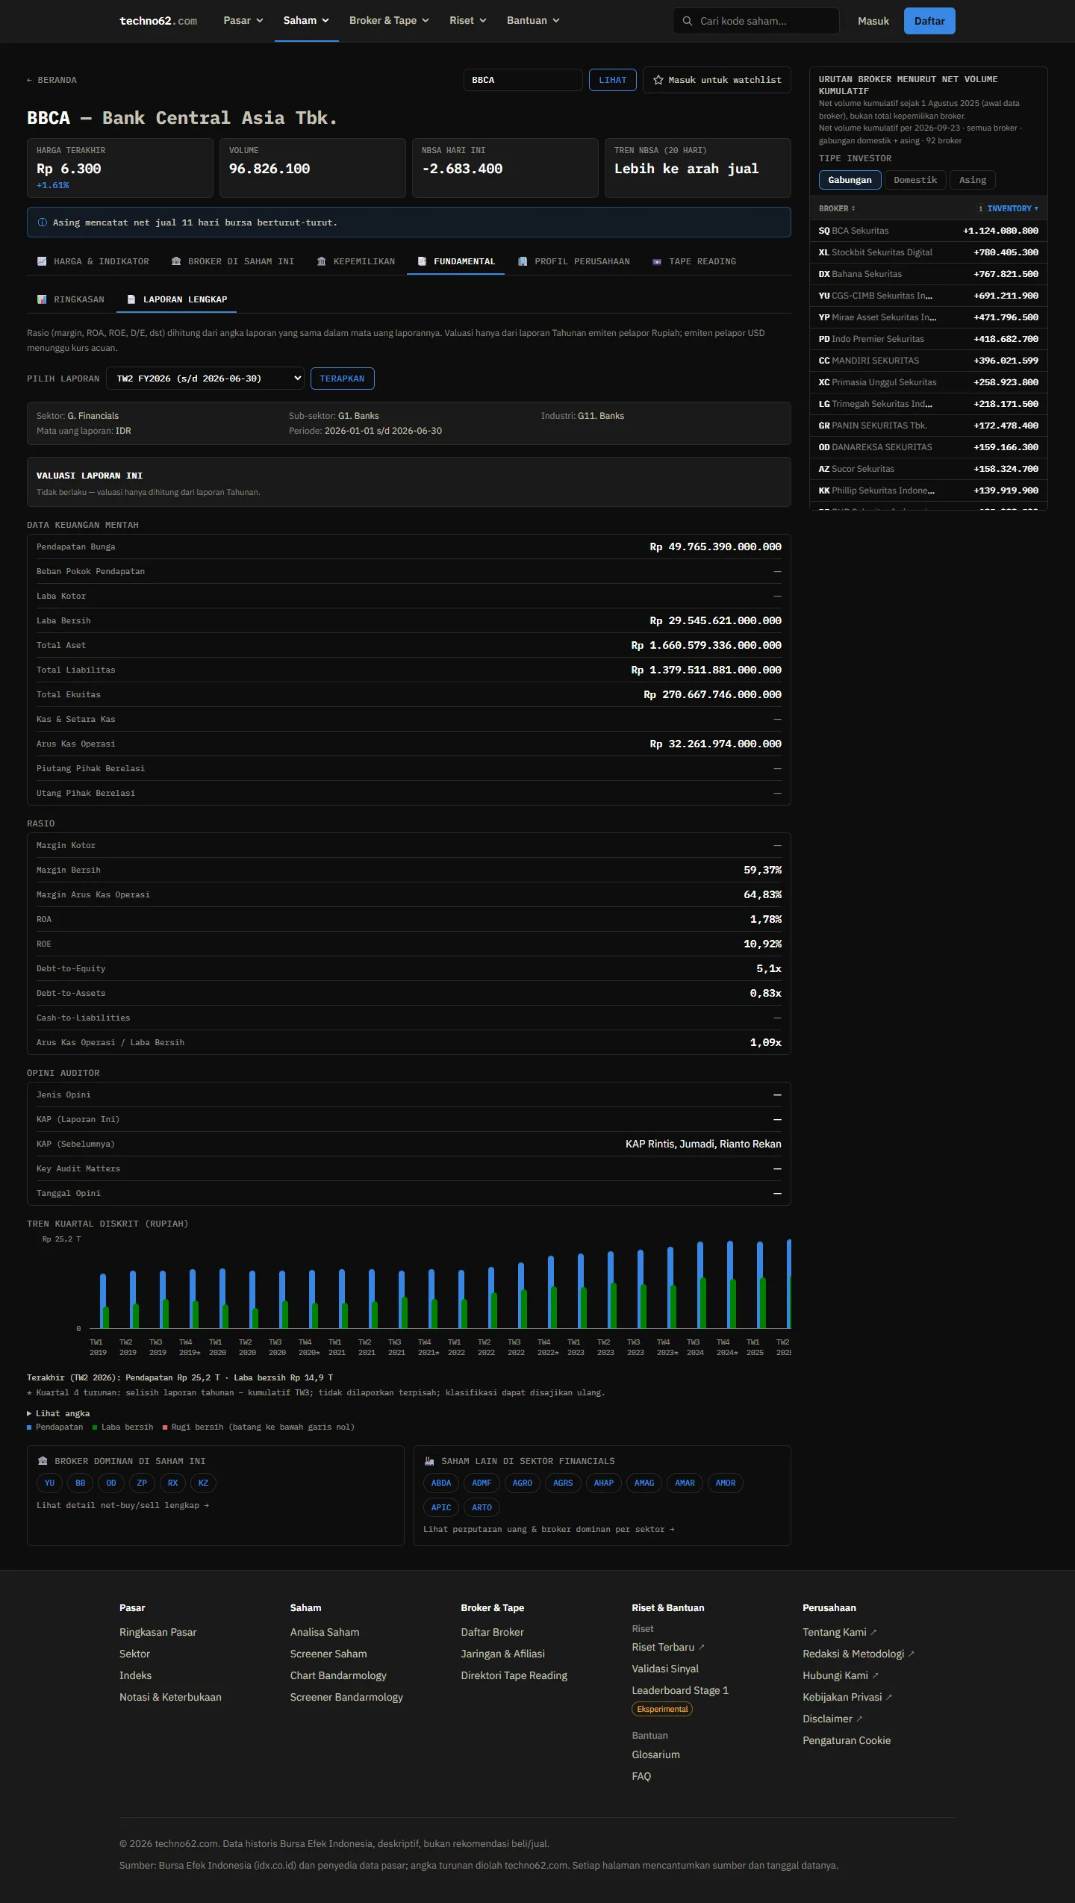This screenshot has width=1075, height=1903.
Task: Click the page icon beside Laporan Lengkap
Action: 131,299
